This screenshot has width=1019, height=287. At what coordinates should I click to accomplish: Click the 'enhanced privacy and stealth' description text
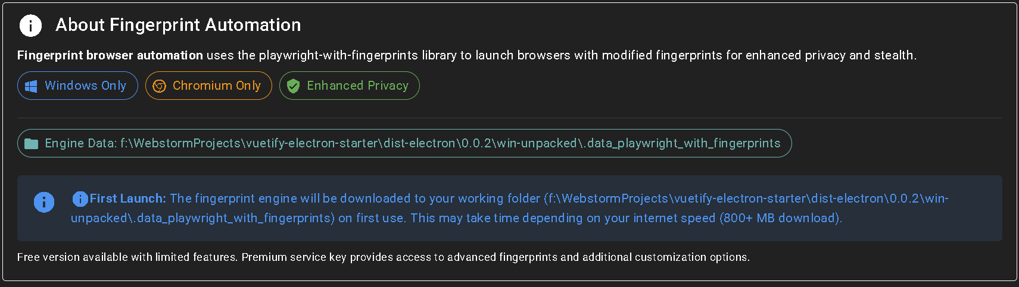[x=830, y=55]
